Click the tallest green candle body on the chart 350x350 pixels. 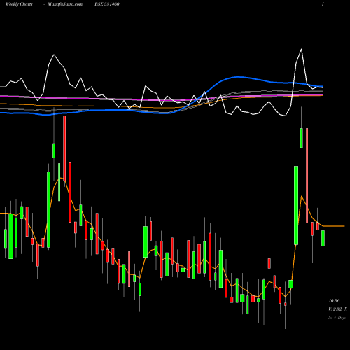coord(296,205)
